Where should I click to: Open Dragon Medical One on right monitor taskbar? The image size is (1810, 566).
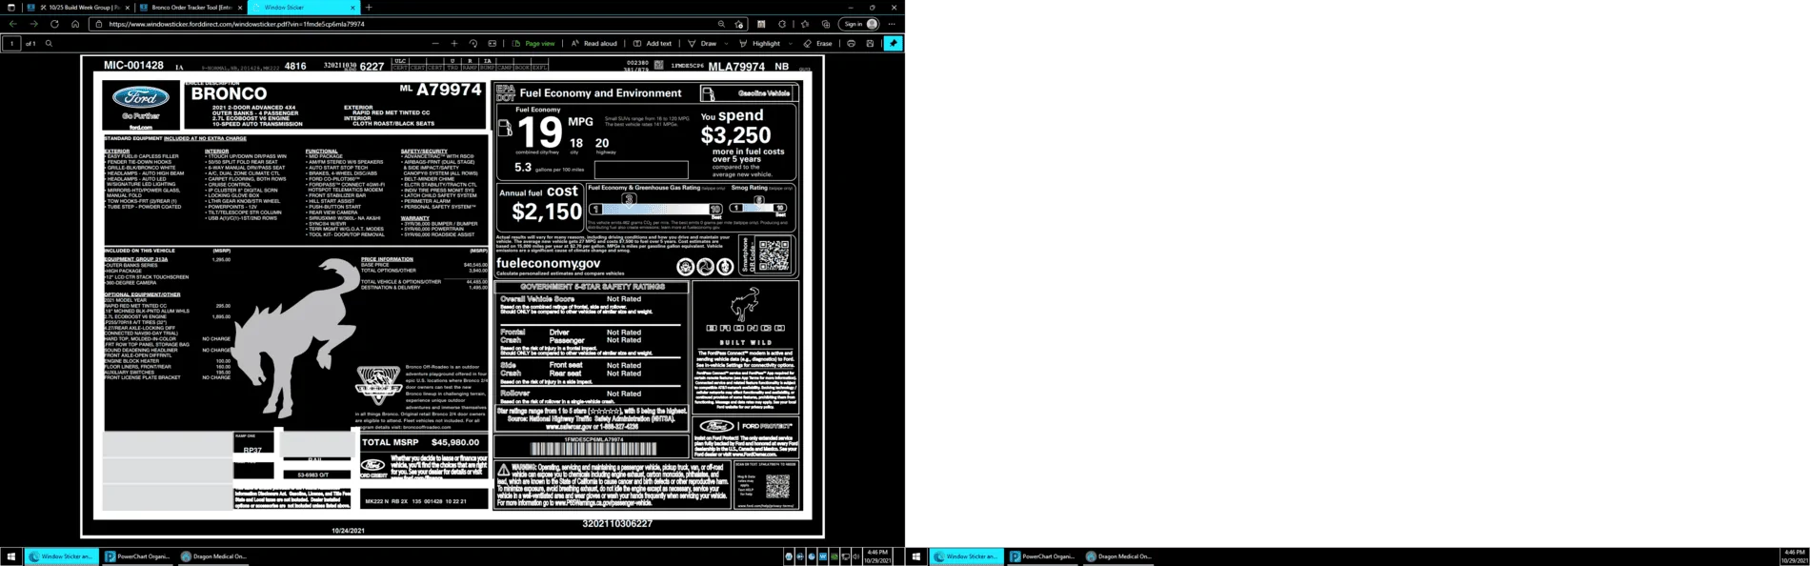(1118, 556)
